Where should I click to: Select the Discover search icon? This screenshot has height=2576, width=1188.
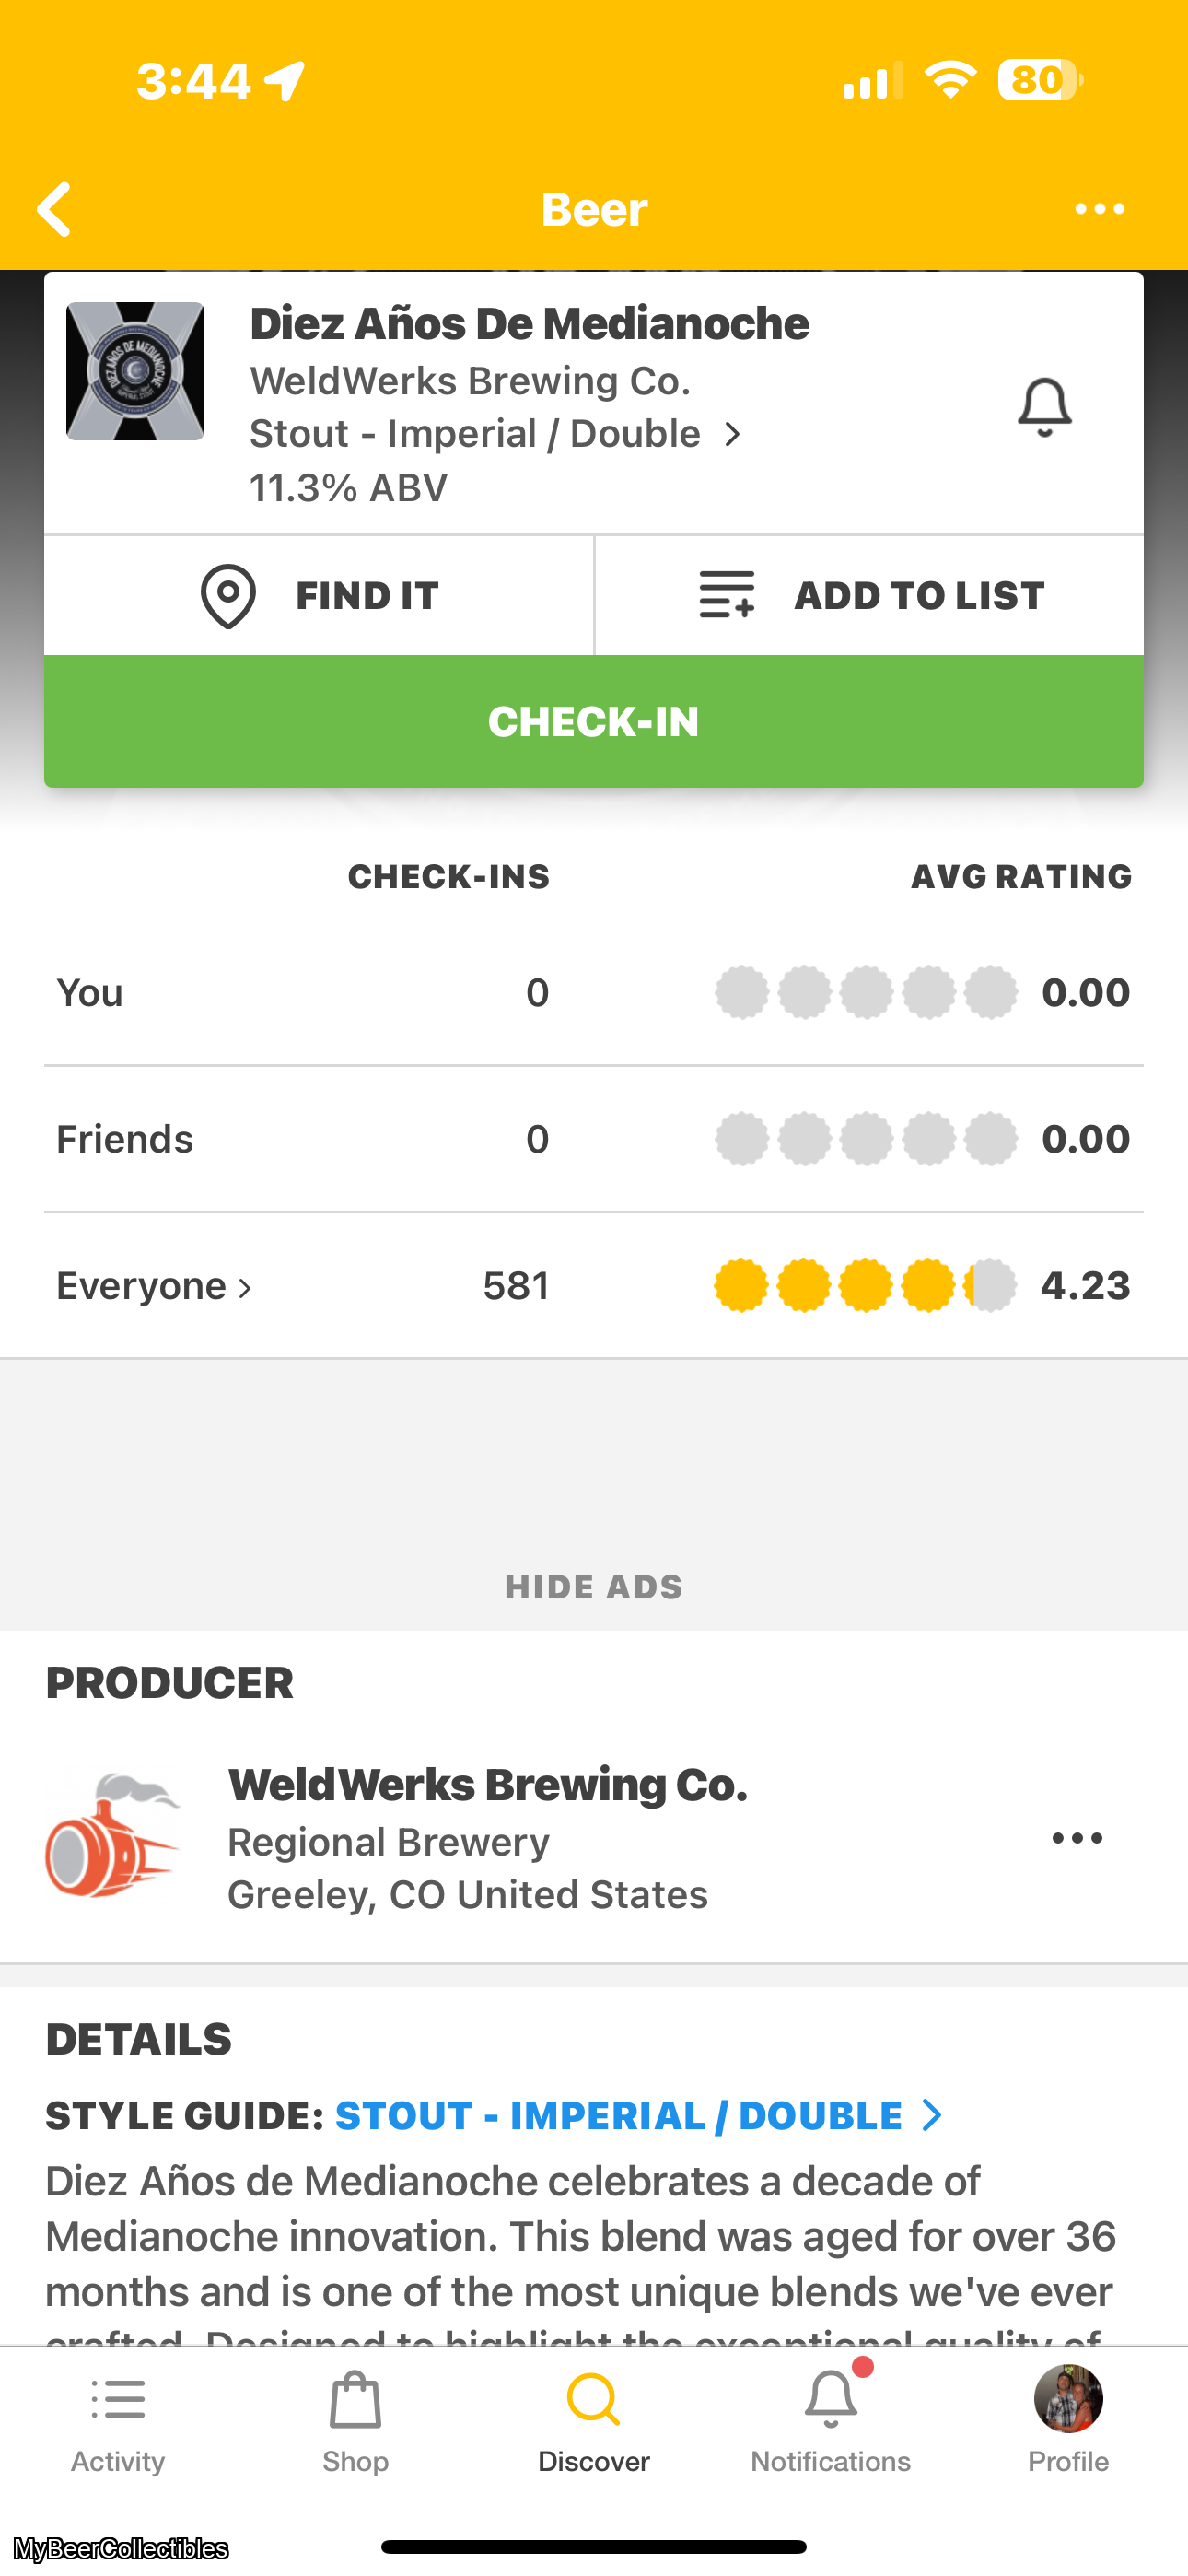(x=593, y=2400)
